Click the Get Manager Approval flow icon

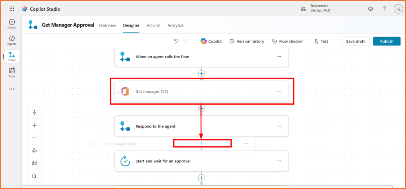click(x=33, y=25)
